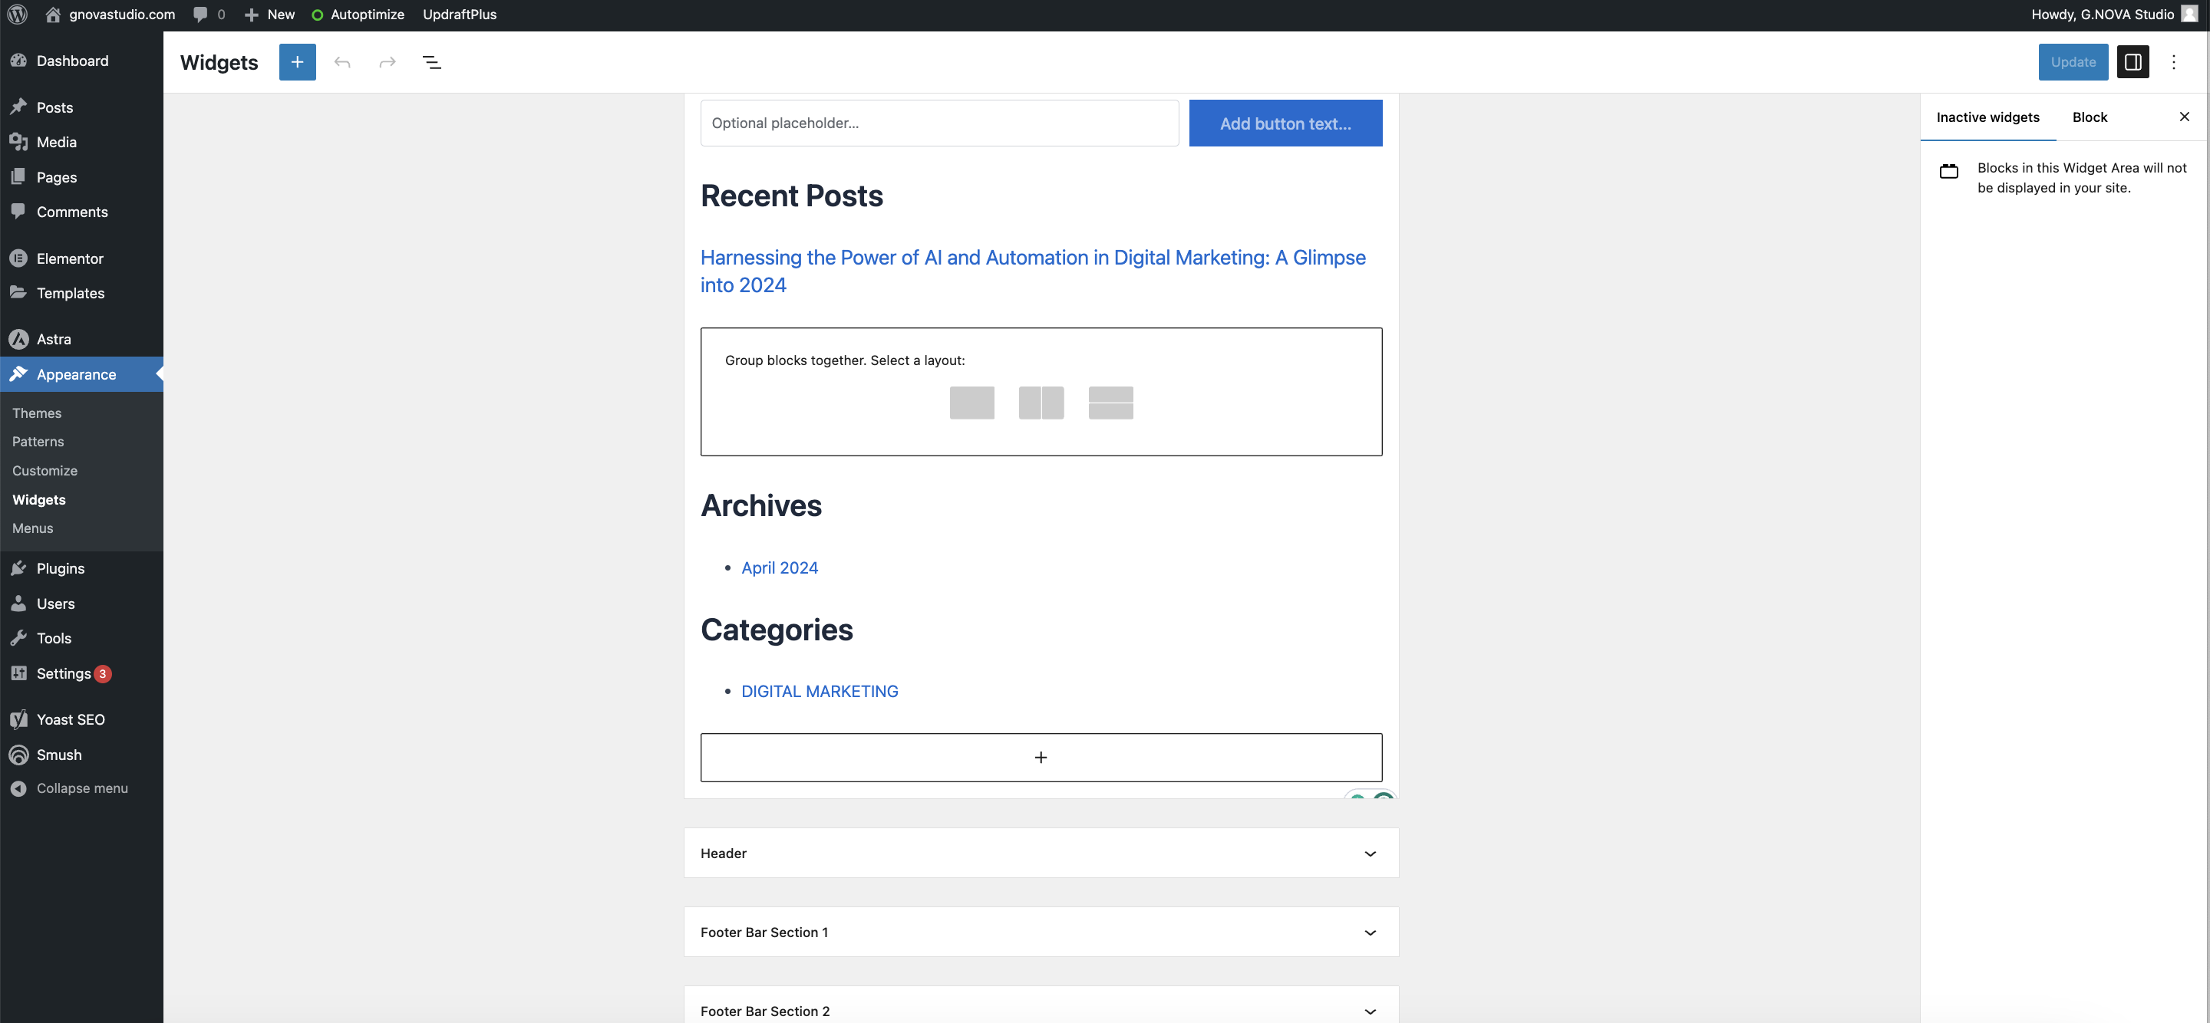2210x1023 pixels.
Task: Click the Optional placeholder search field
Action: point(938,123)
